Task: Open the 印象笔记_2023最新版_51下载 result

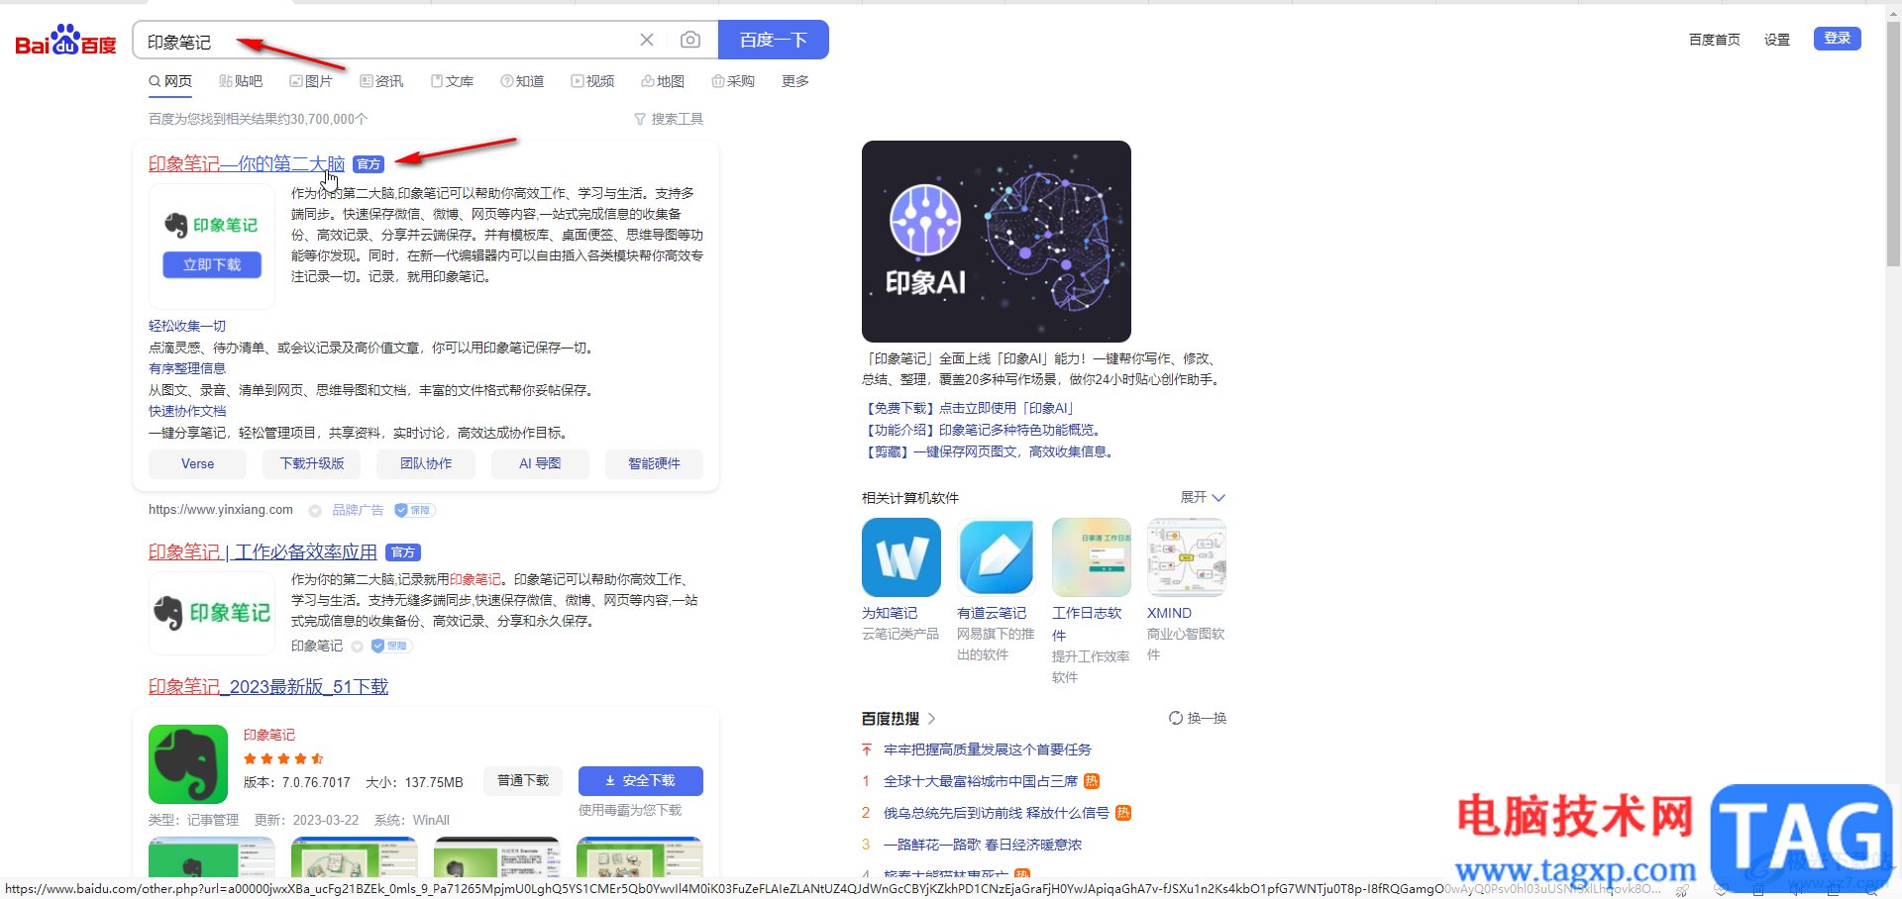Action: (x=268, y=687)
